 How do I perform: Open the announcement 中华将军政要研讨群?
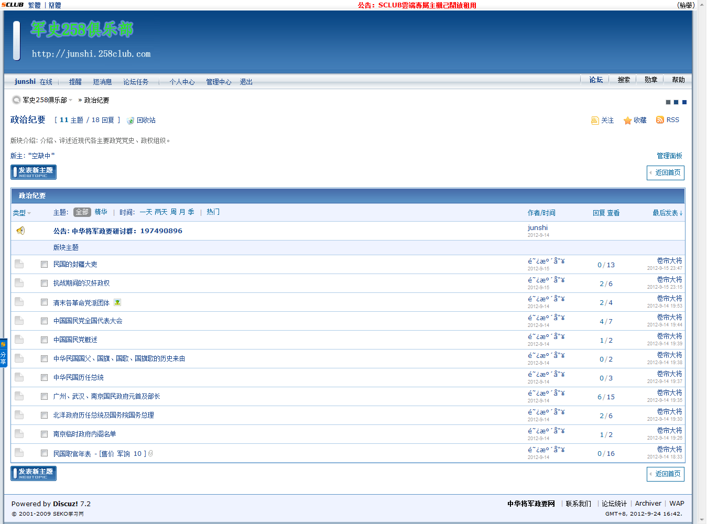[x=118, y=231]
